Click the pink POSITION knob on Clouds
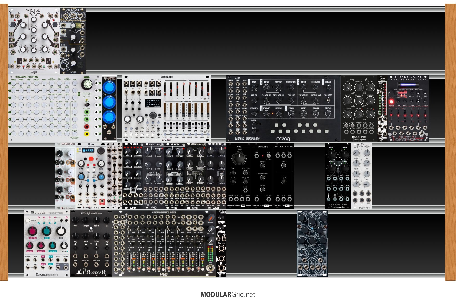456x300 pixels. coord(32,231)
